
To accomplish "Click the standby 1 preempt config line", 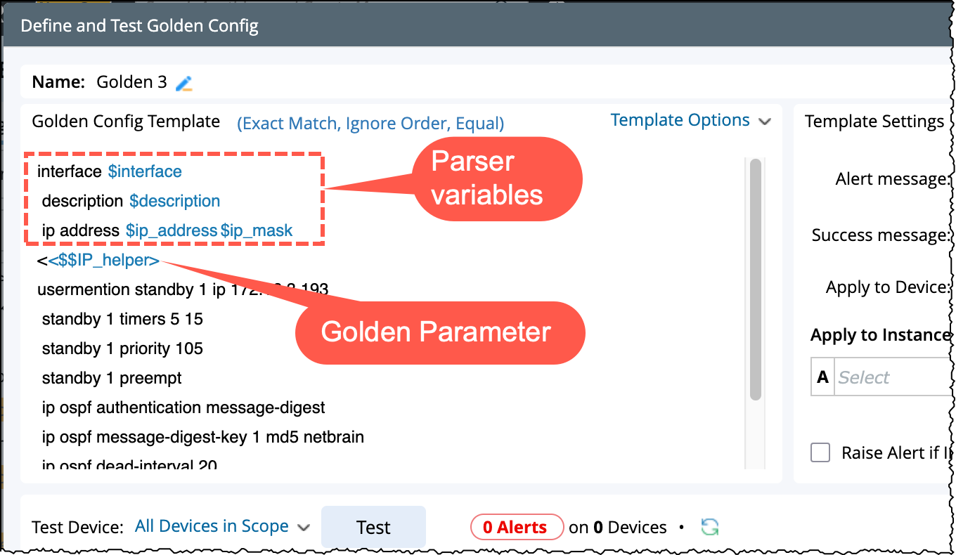I will tap(112, 378).
